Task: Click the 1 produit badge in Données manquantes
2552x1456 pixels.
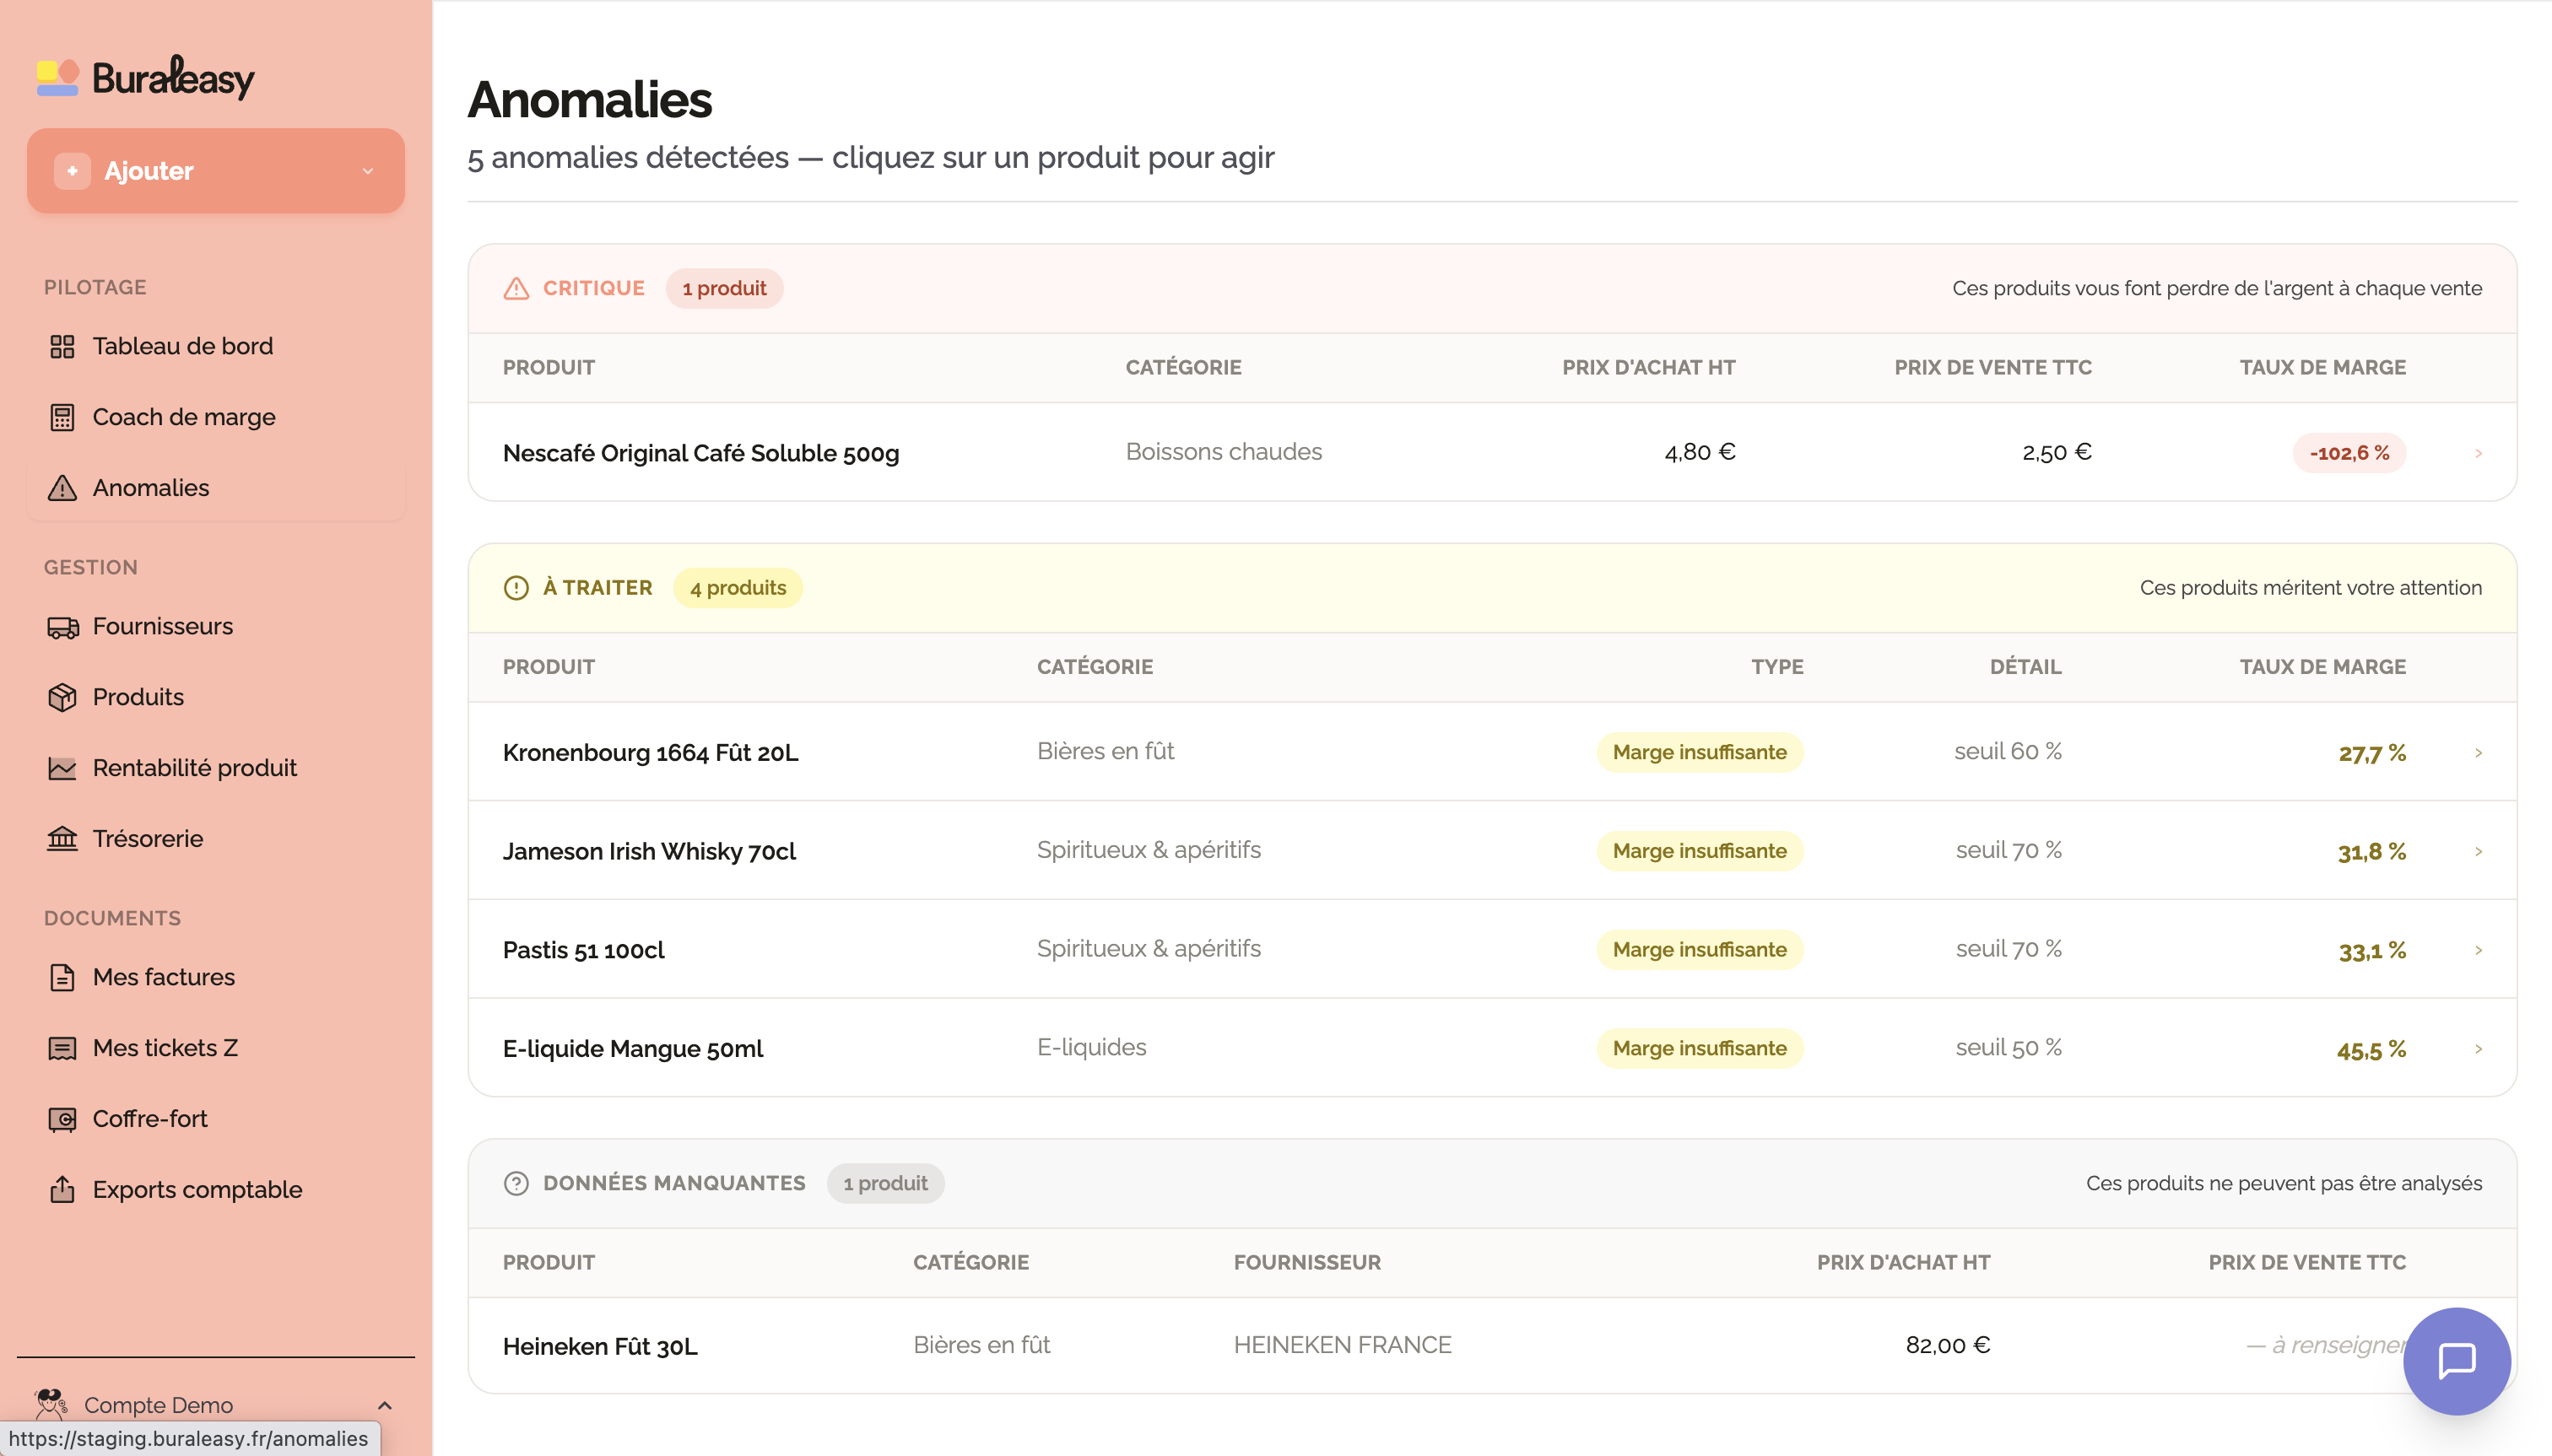Action: tap(885, 1184)
